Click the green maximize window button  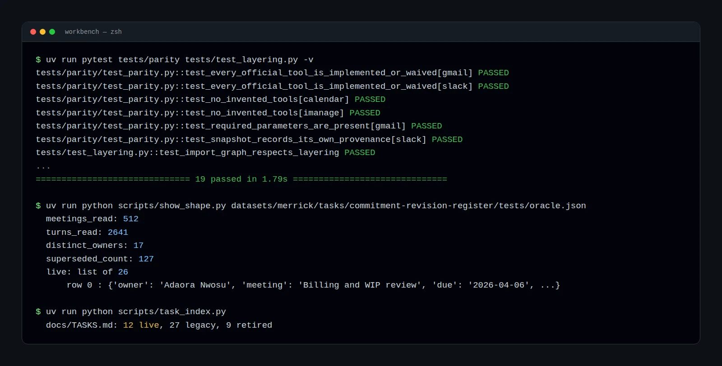(x=52, y=32)
